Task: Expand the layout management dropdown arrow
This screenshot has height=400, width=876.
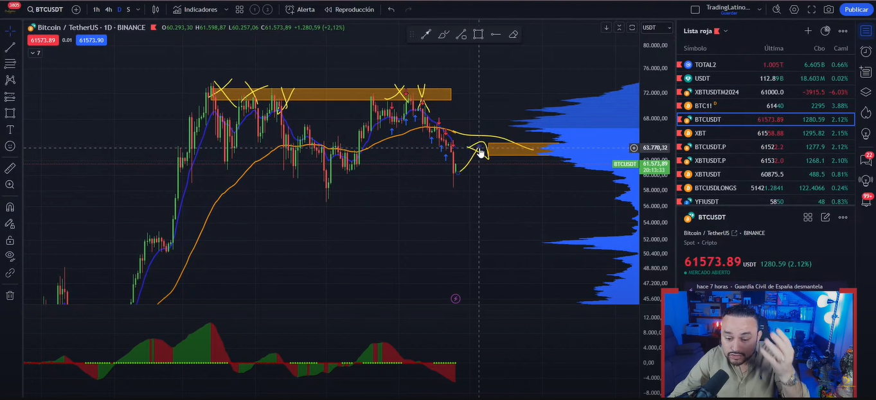Action: (x=759, y=10)
